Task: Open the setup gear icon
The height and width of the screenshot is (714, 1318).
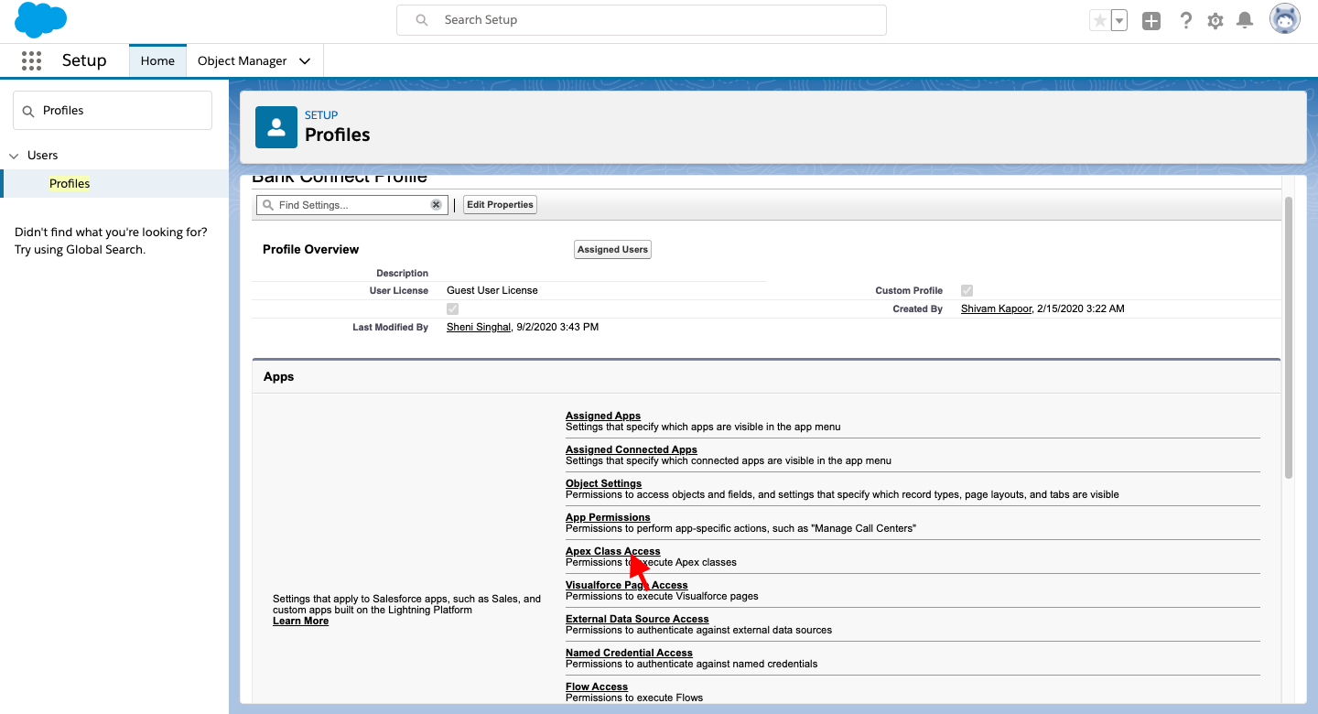Action: (1215, 20)
